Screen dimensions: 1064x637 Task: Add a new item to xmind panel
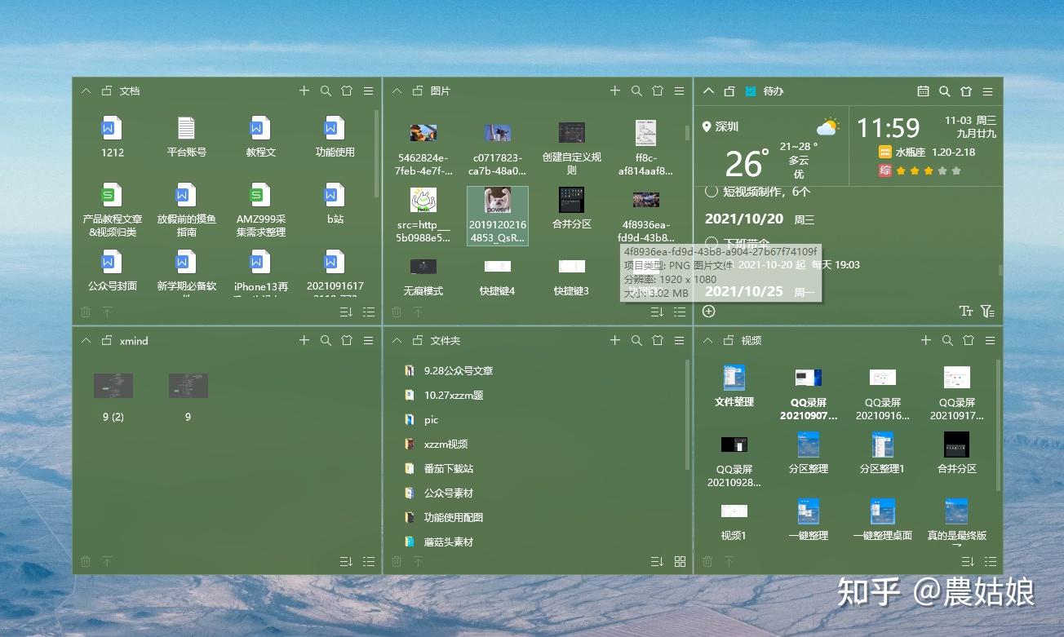pyautogui.click(x=304, y=340)
